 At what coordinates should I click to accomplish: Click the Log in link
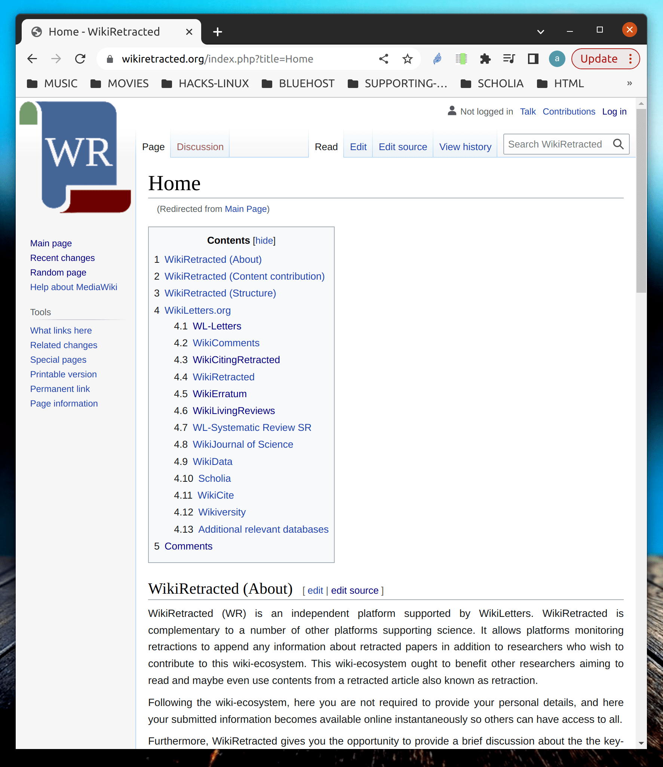[614, 112]
